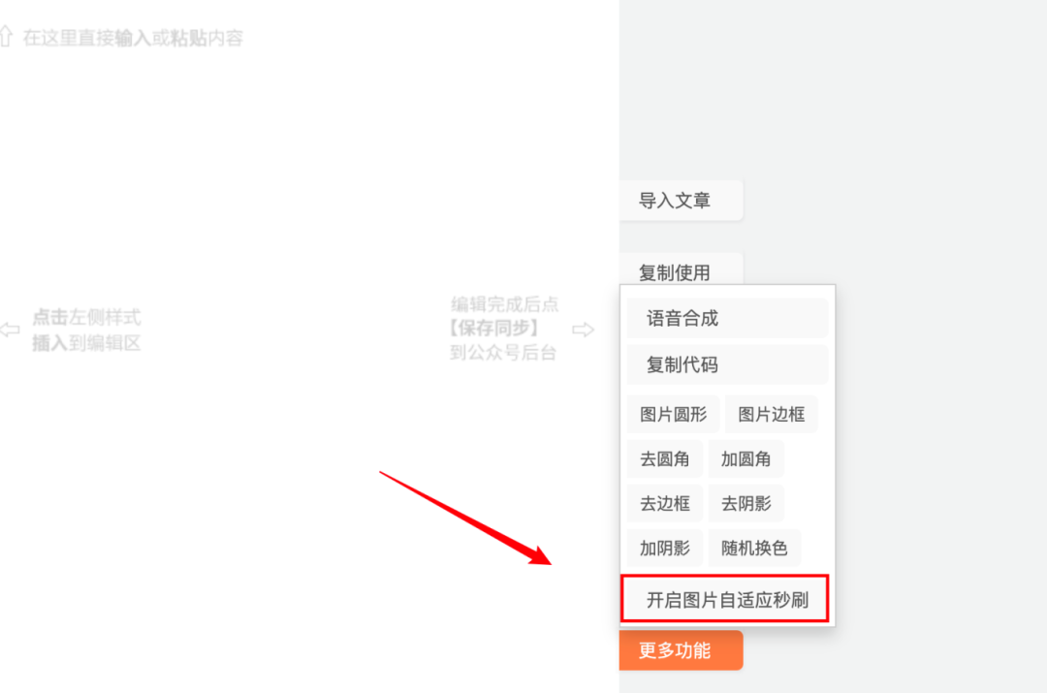Click the up arrow icon near placeholder text
The height and width of the screenshot is (693, 1047).
(x=6, y=37)
